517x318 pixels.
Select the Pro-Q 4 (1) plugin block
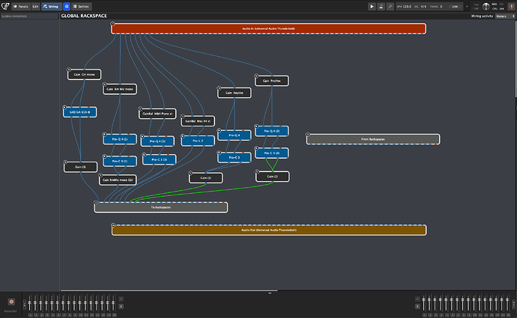[120, 139]
